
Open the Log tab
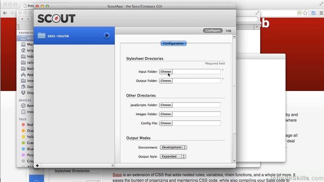228,30
